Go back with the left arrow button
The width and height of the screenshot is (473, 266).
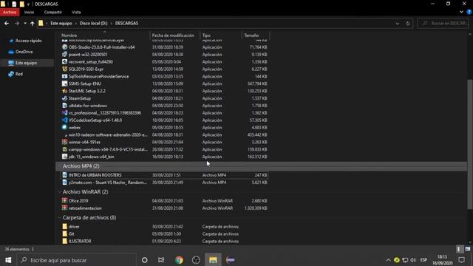pos(7,23)
